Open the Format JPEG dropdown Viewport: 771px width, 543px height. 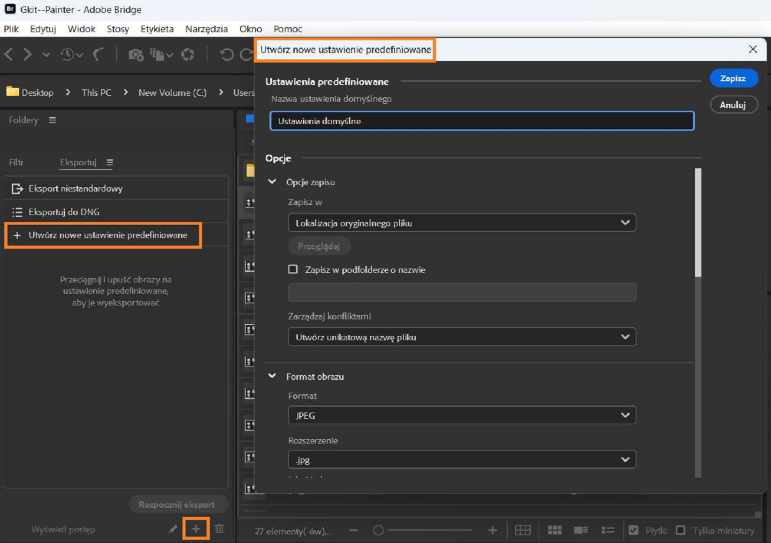coord(462,415)
